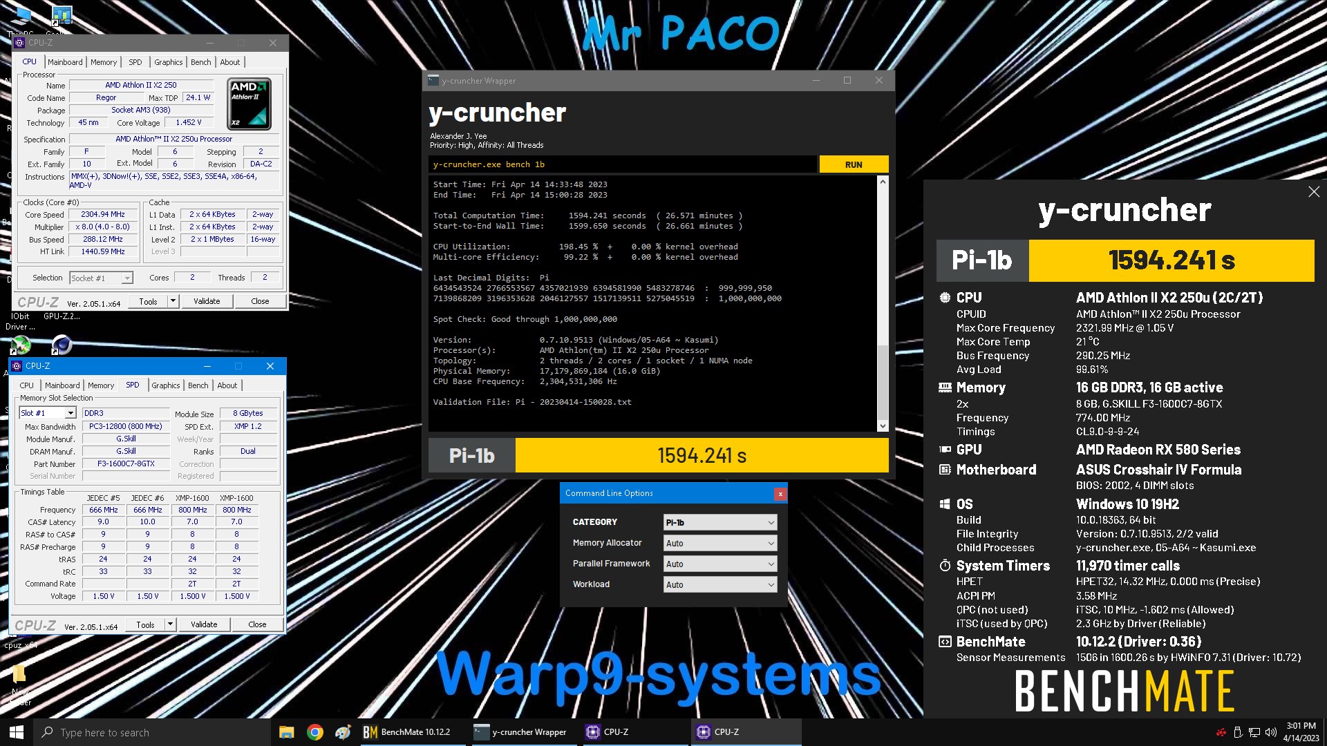1327x746 pixels.
Task: Click Tools button in lower CPU-Z window
Action: [146, 624]
